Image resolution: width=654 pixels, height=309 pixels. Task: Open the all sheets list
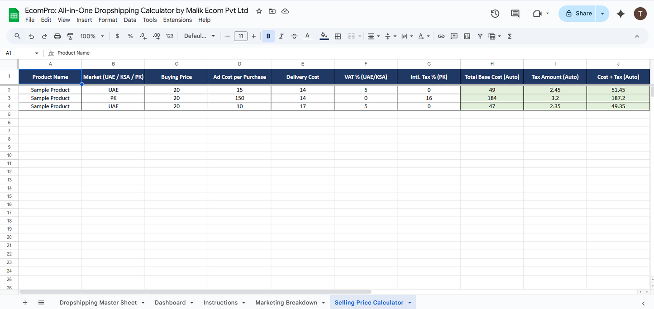pos(41,303)
